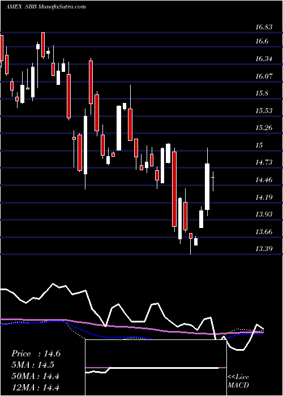Click the AMEX SBB MunafaSutra.com title text
Screen dimensions: 283x396
[x=45, y=7]
